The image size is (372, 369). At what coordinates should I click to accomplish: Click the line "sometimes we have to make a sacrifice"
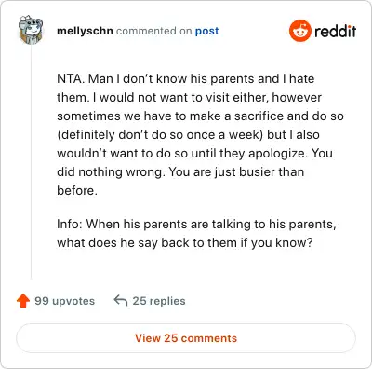(200, 116)
